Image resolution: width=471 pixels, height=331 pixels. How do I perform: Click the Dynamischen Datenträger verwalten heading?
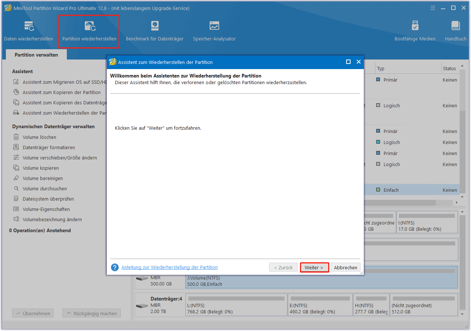[53, 126]
